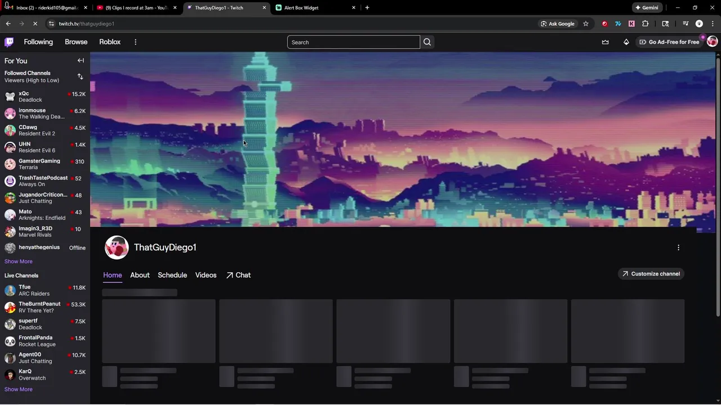The image size is (721, 405).
Task: View site information icon in address bar
Action: click(51, 24)
